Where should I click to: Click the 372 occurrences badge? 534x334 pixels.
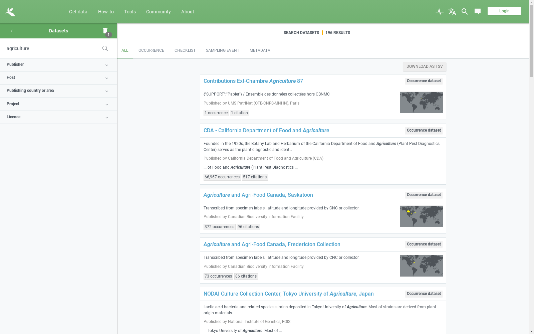pos(220,227)
